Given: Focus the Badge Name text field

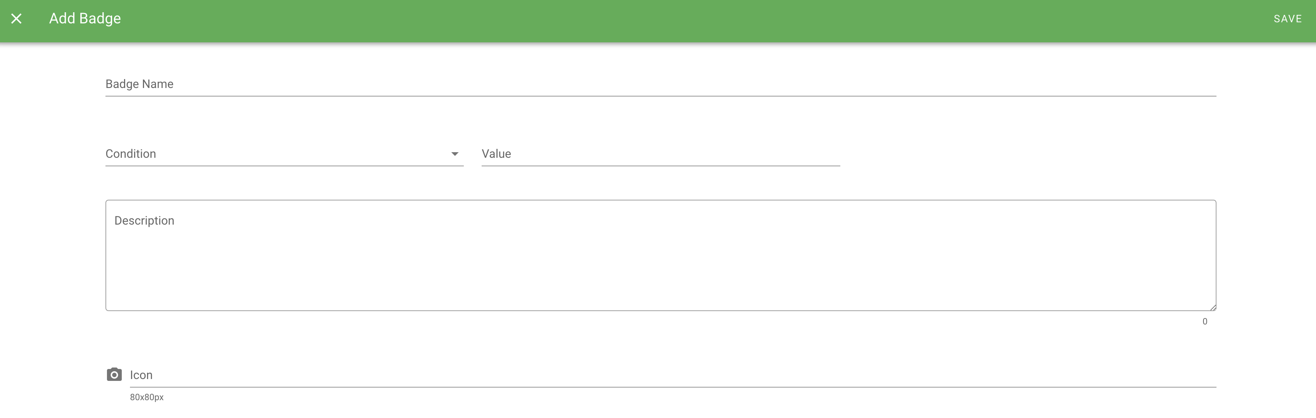Looking at the screenshot, I should click(x=661, y=84).
